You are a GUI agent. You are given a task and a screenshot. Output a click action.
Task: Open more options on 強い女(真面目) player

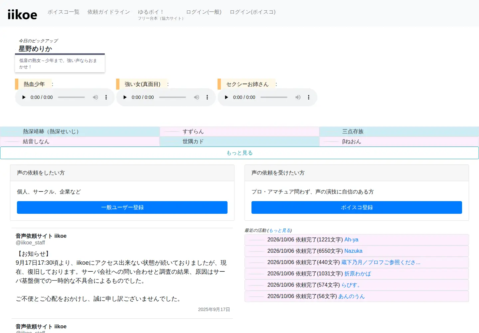pos(207,97)
